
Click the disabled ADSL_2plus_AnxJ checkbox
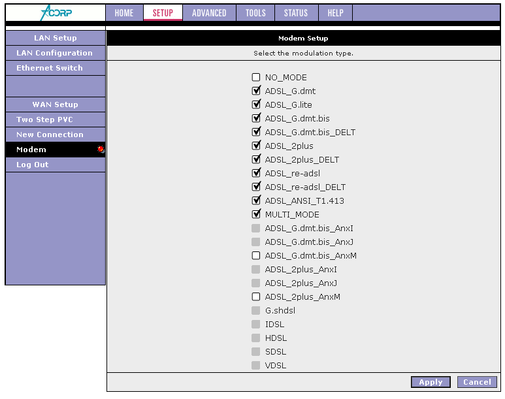pyautogui.click(x=256, y=283)
